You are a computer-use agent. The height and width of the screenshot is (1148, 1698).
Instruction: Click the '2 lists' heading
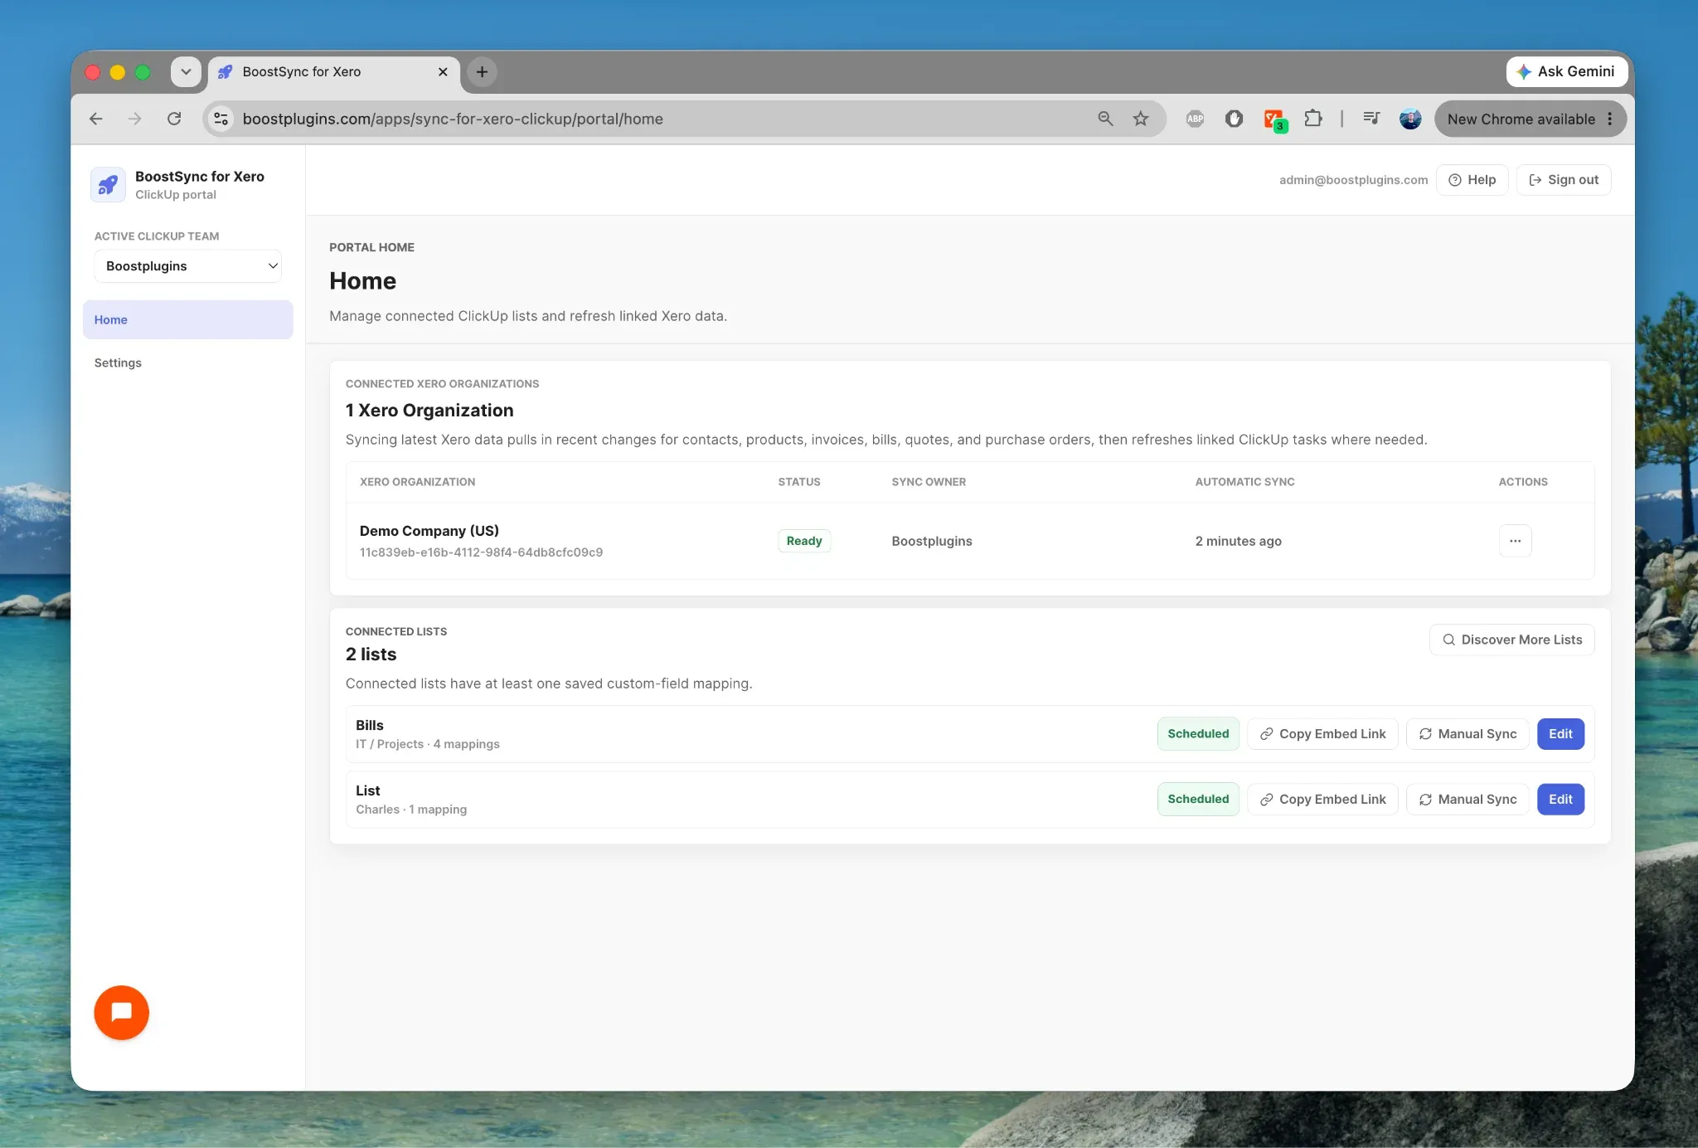371,654
